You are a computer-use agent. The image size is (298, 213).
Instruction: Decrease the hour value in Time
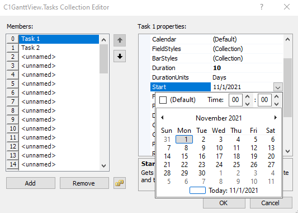coord(247,104)
